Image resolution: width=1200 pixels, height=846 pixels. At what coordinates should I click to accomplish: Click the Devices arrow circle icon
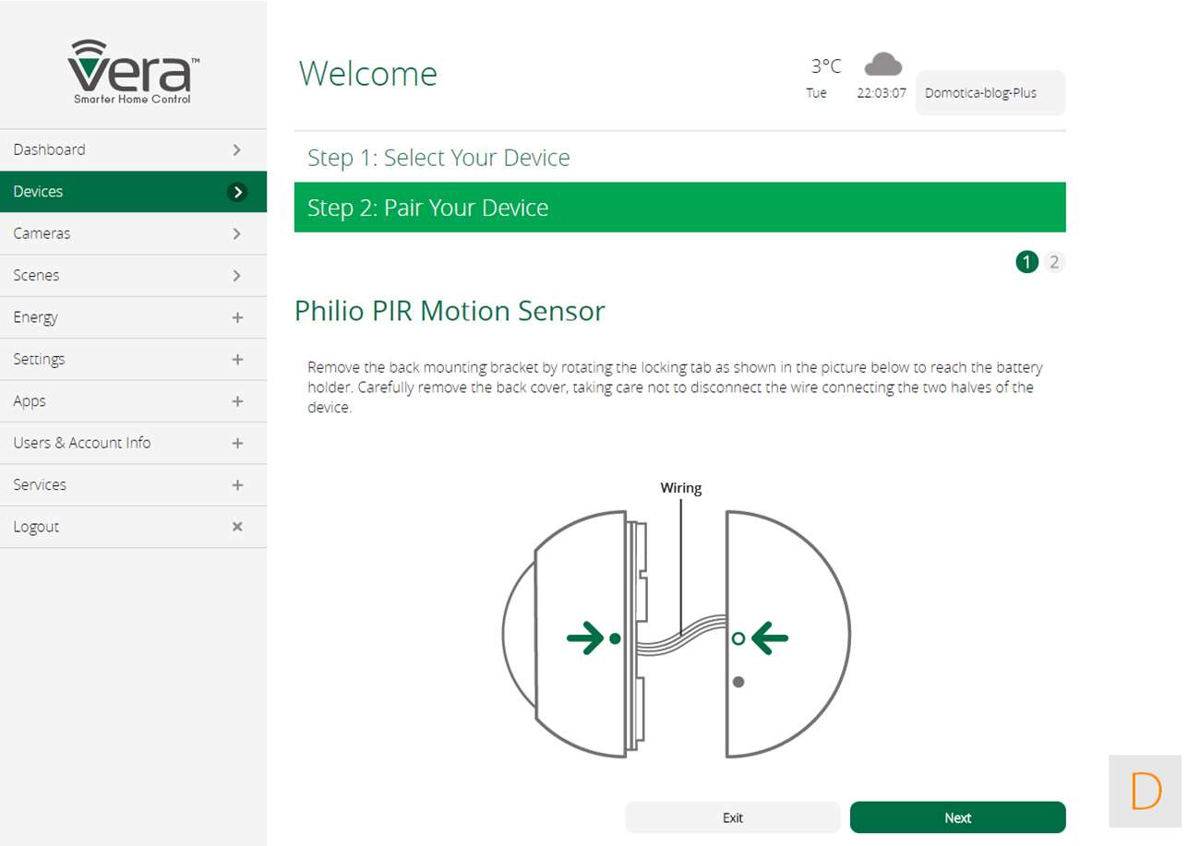237,192
